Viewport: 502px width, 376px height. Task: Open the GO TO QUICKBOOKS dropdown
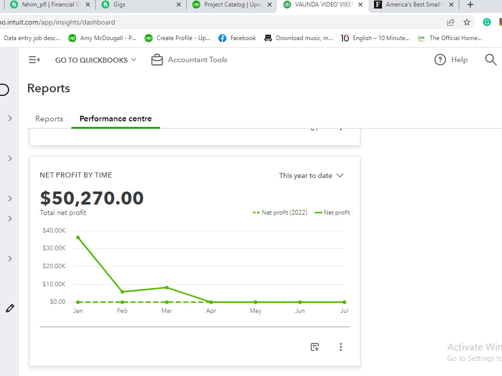(95, 60)
